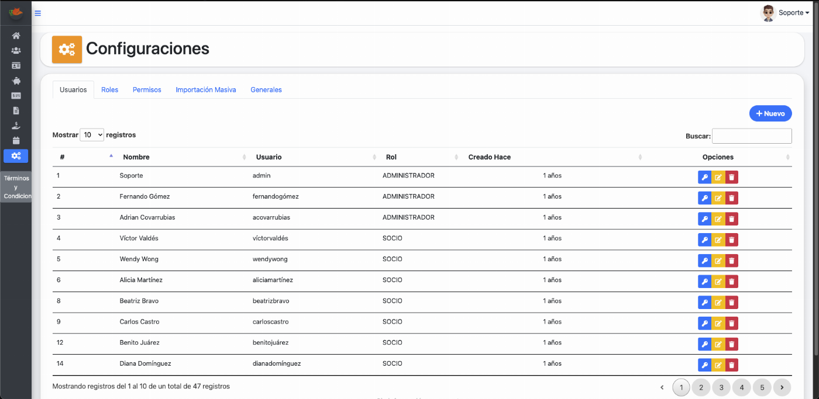819x399 pixels.
Task: Sort table by Nombre column
Action: click(x=136, y=157)
